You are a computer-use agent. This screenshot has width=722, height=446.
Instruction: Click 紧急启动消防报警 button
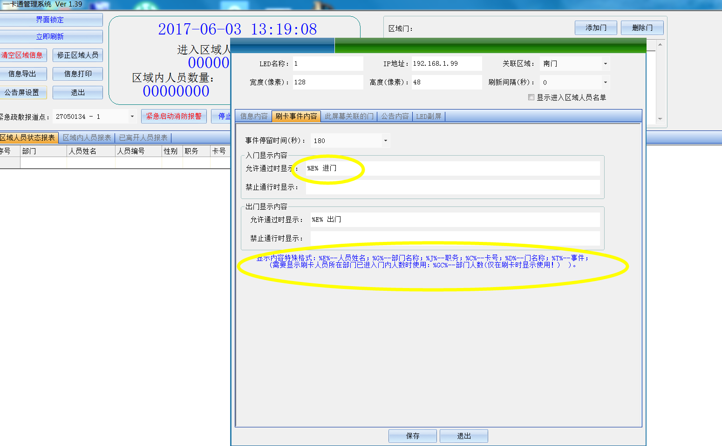tap(174, 116)
